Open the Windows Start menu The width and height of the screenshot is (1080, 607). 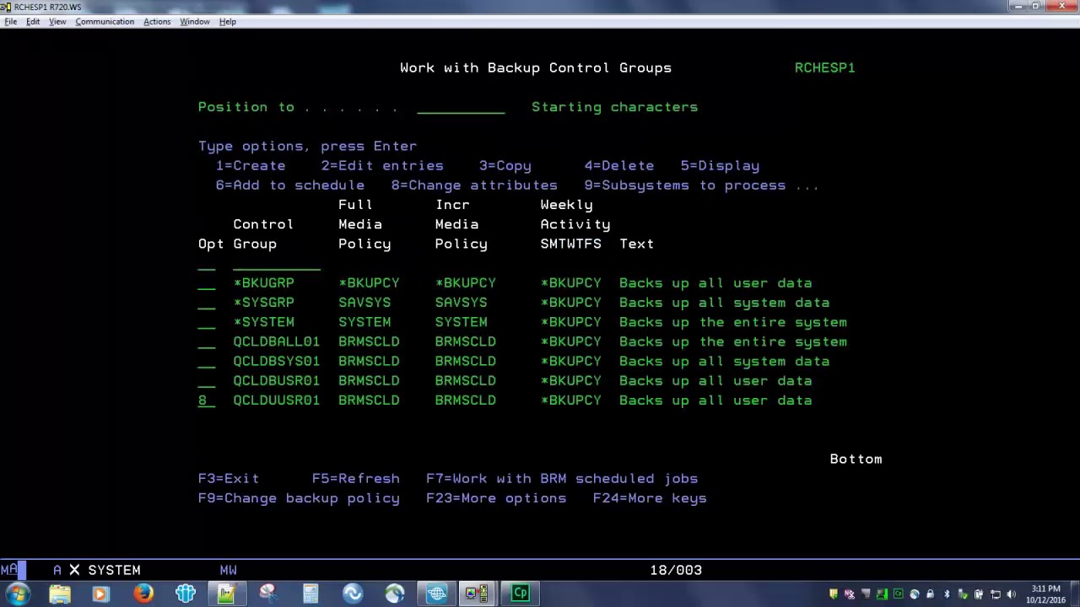tap(17, 594)
